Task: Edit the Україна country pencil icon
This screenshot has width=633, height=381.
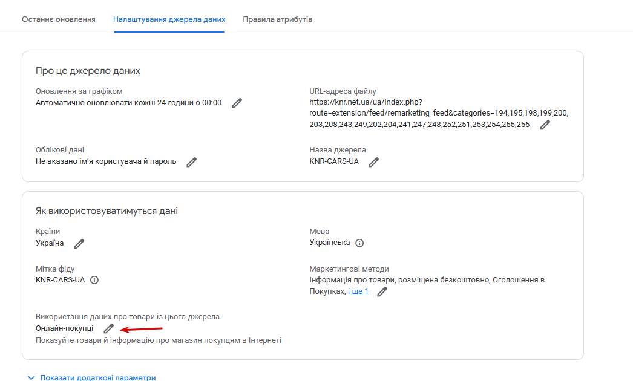Action: click(79, 243)
